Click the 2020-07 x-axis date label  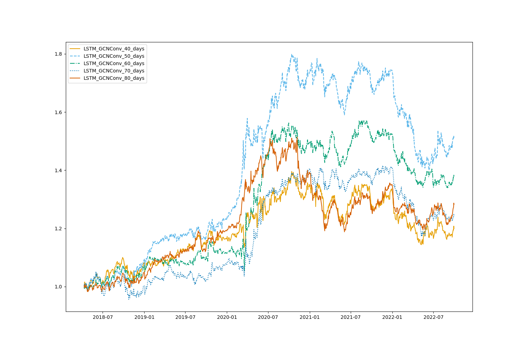(x=268, y=317)
